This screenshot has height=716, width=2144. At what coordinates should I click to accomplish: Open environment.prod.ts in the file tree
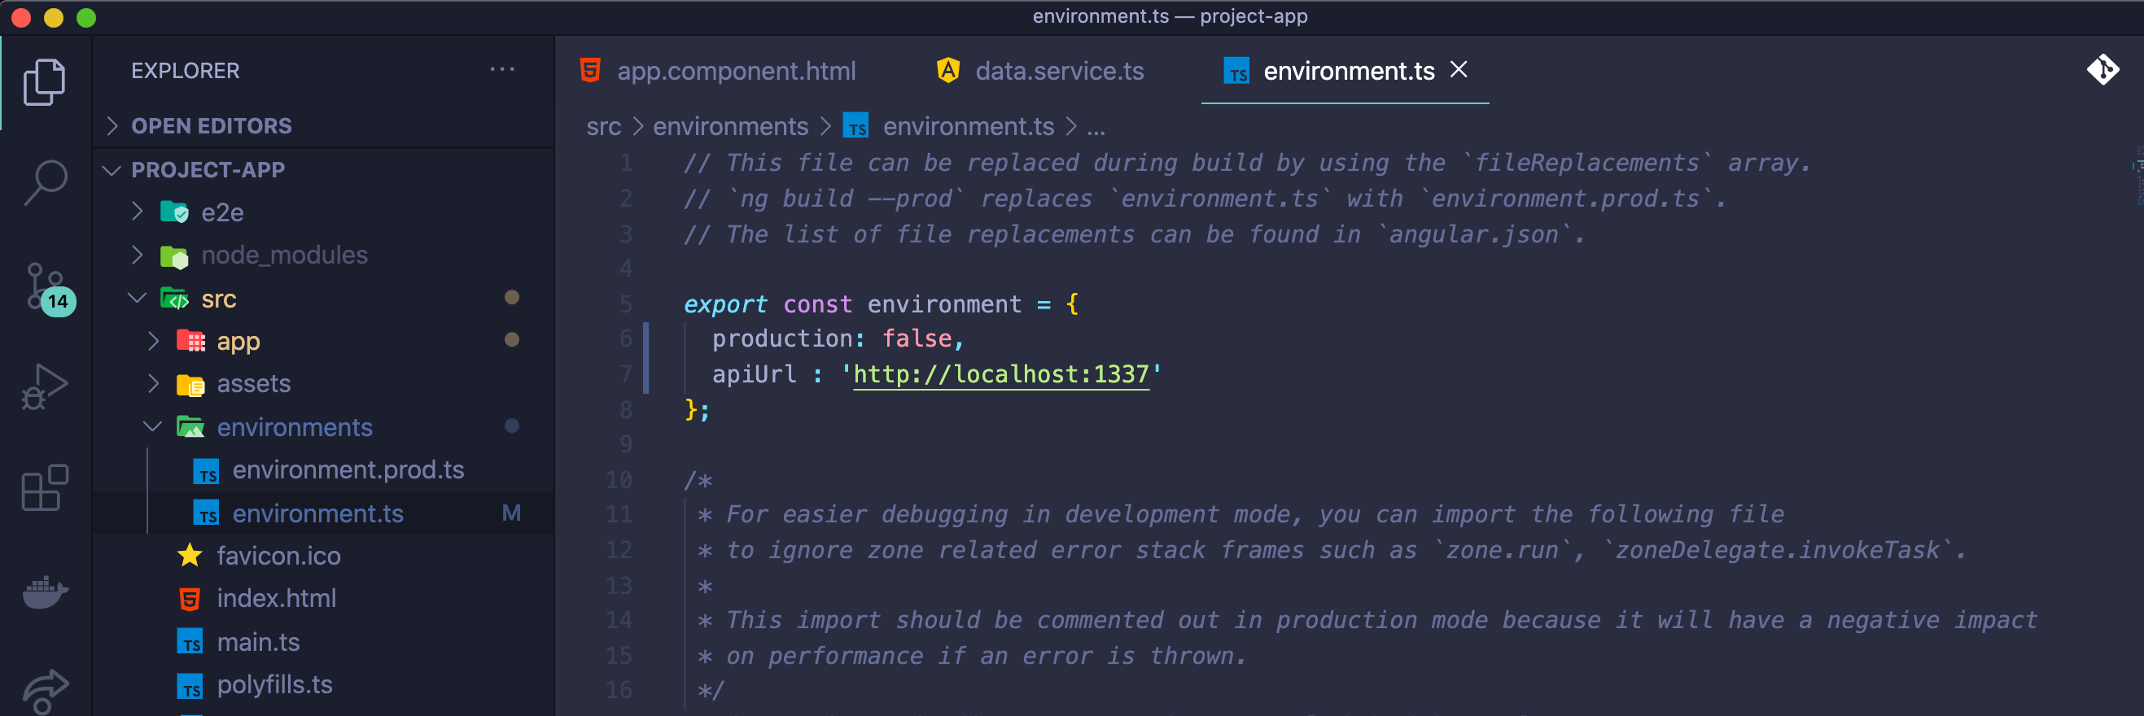point(348,469)
